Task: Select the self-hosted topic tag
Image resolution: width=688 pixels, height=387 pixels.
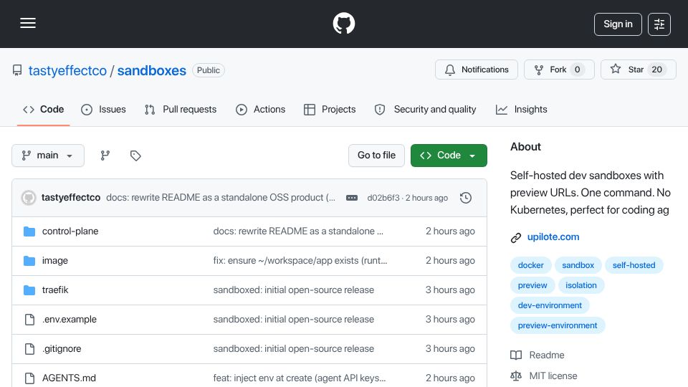Action: coord(634,265)
